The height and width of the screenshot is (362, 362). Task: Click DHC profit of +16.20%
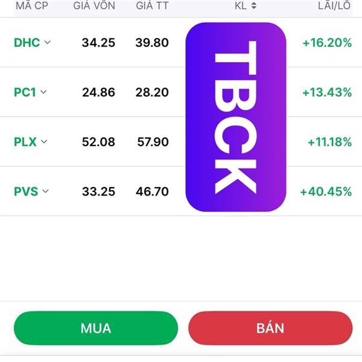point(327,43)
